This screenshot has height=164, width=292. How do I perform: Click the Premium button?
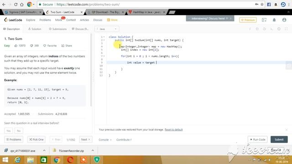pos(248,20)
